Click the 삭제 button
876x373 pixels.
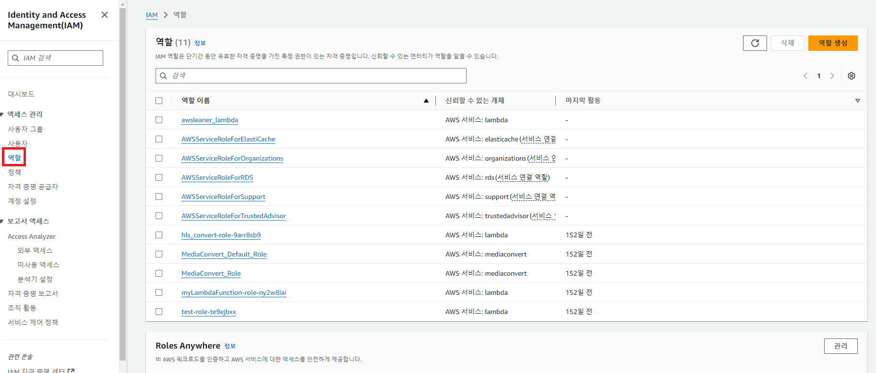click(x=787, y=43)
